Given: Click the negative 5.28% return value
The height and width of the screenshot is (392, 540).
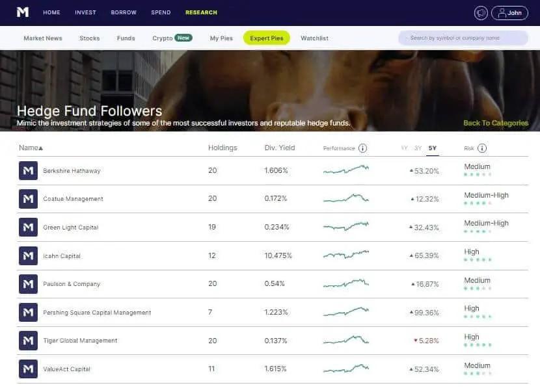Looking at the screenshot, I should click(x=426, y=341).
